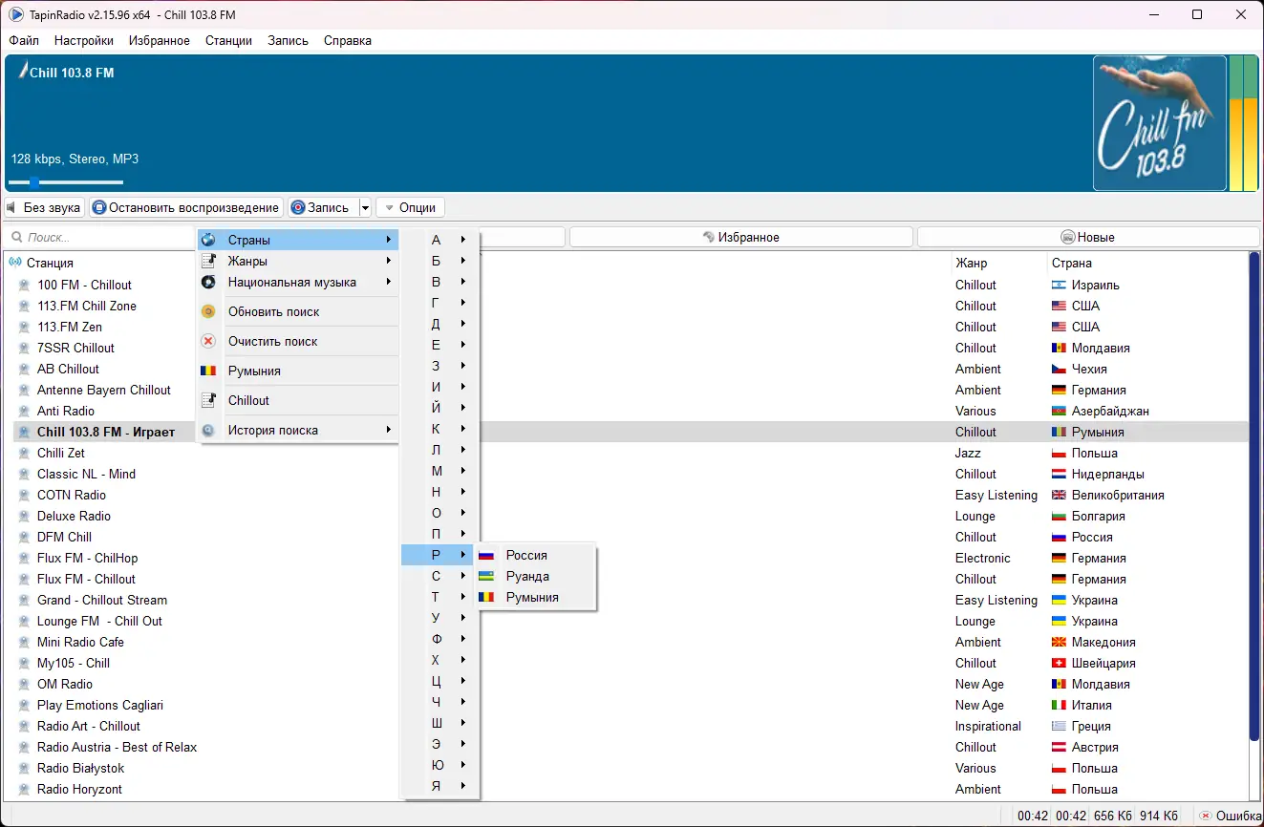Click the red Clear search icon (Очистить поиск)
The height and width of the screenshot is (827, 1264).
tap(208, 341)
